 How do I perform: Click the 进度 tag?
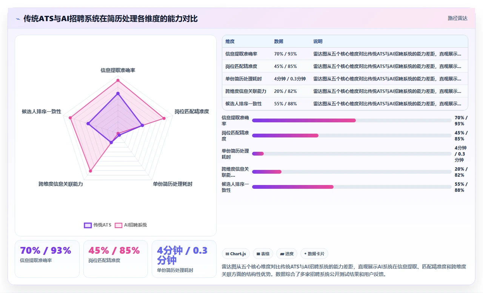287,254
